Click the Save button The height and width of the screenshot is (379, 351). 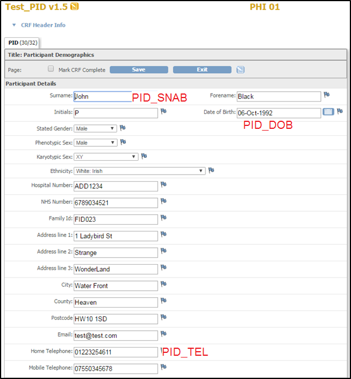pyautogui.click(x=139, y=70)
